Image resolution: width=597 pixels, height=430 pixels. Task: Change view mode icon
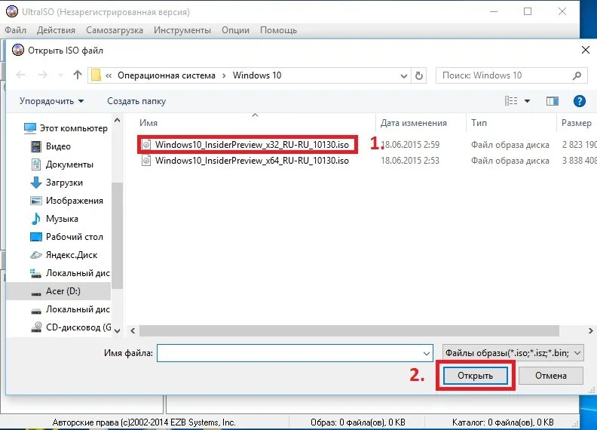click(511, 100)
